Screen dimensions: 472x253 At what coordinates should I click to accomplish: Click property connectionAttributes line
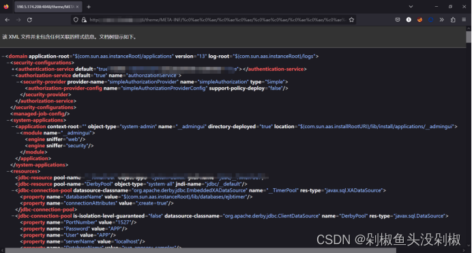point(97,203)
